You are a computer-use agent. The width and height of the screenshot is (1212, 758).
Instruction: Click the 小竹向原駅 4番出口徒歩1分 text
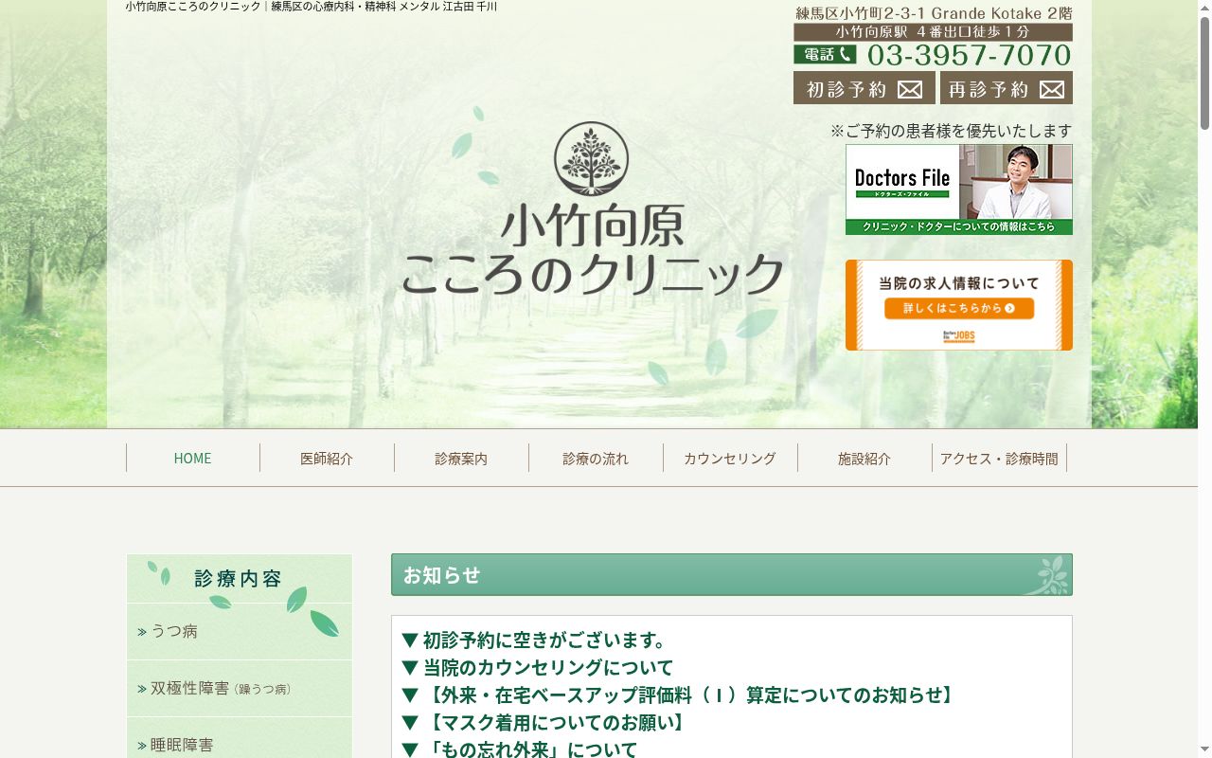(933, 32)
